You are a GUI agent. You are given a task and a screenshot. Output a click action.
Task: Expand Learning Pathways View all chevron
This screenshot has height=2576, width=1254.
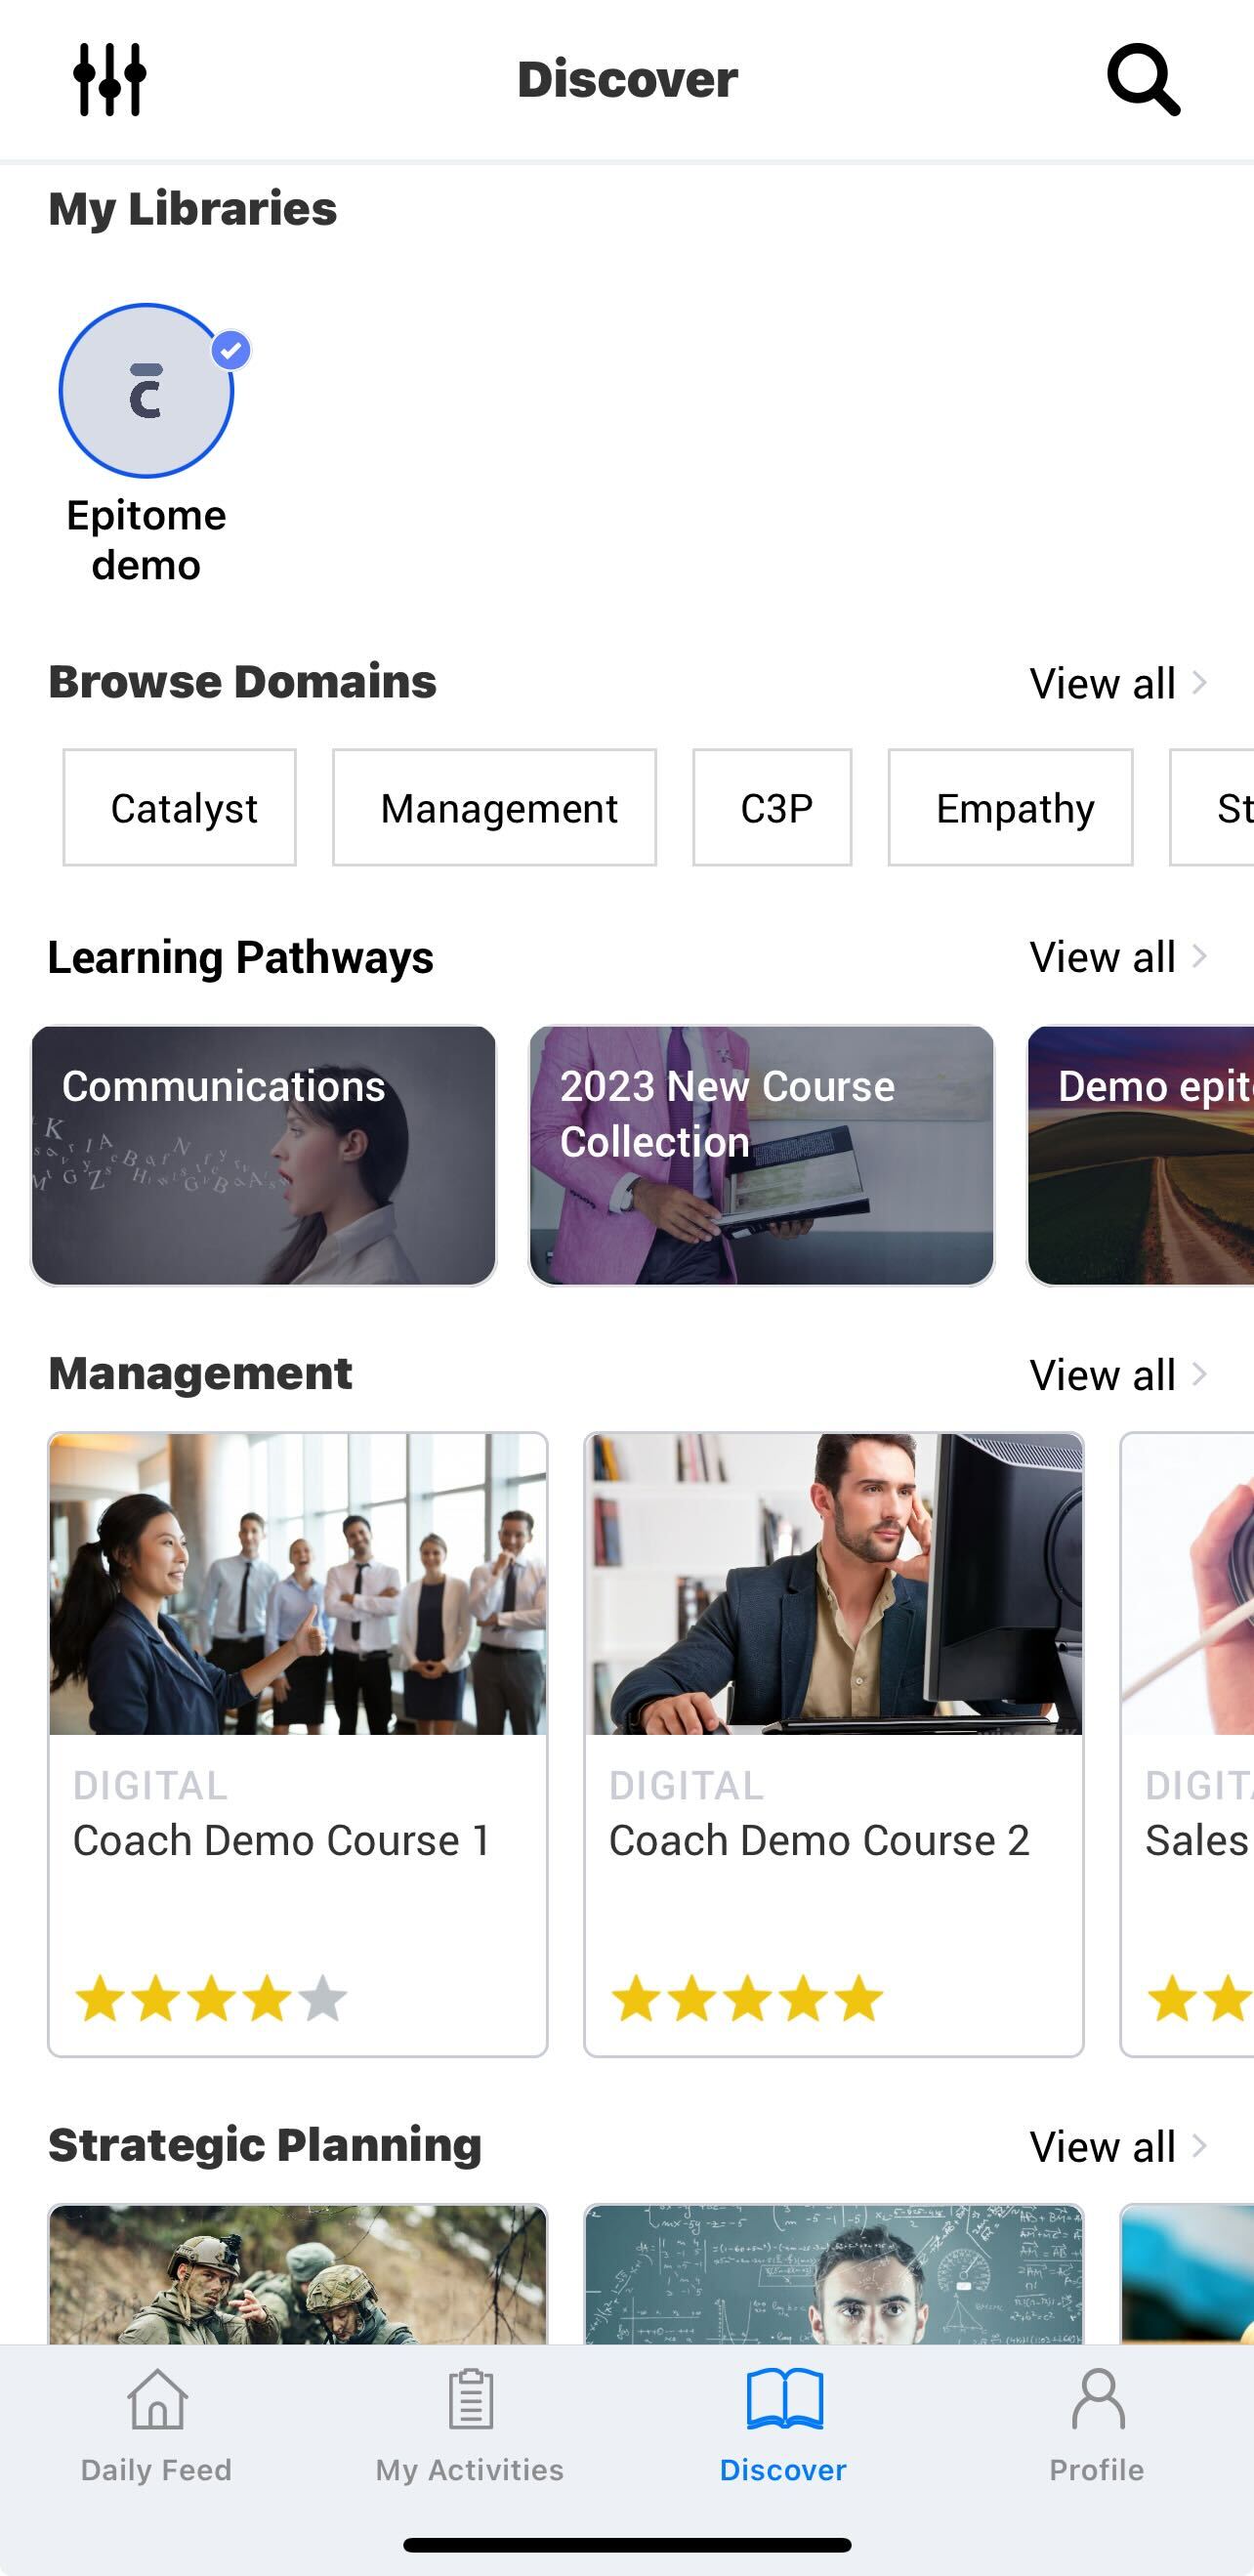pyautogui.click(x=1199, y=956)
